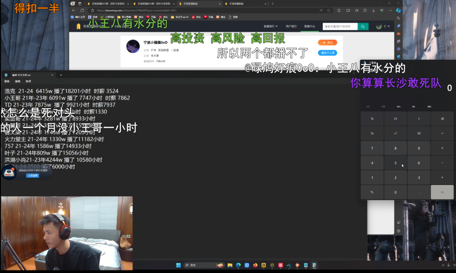Click the percent key in Calculator
456x273 pixels.
click(372, 119)
